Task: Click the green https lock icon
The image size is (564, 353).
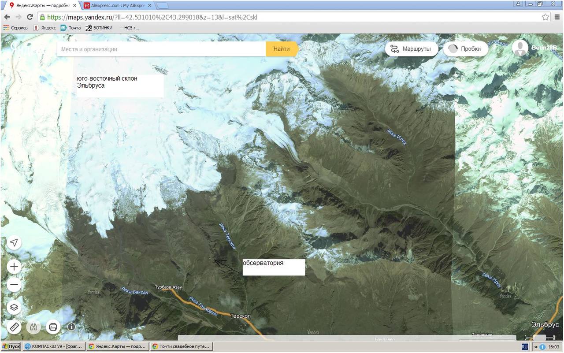Action: (x=42, y=17)
